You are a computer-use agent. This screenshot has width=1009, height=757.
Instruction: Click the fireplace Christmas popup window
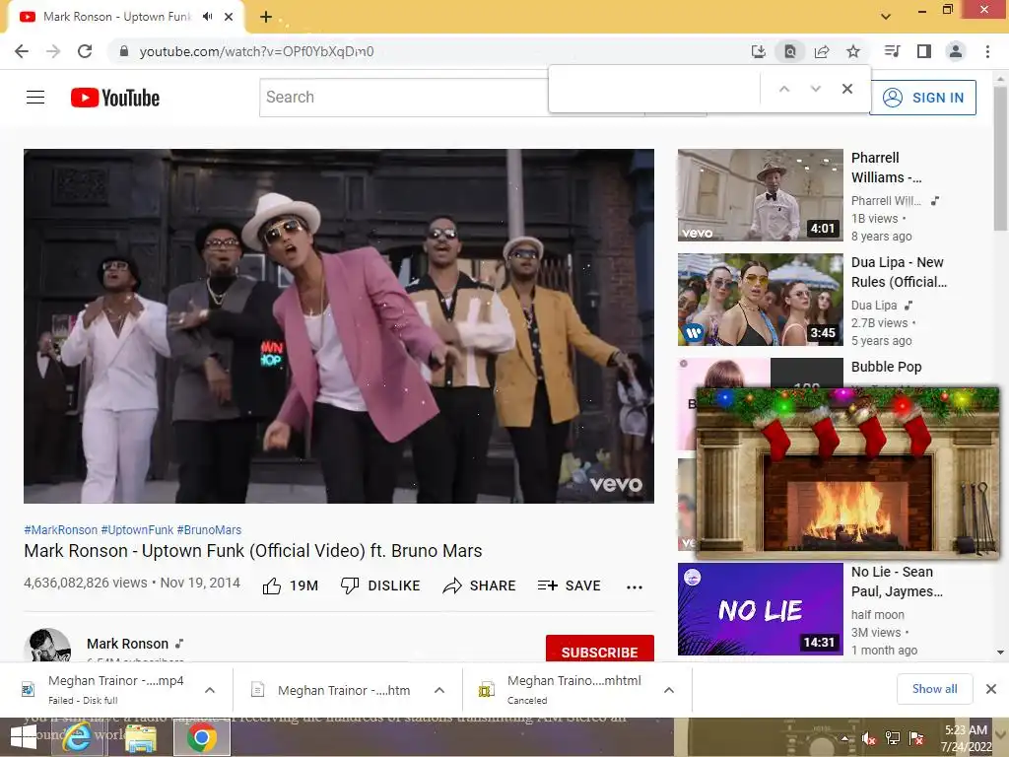click(847, 472)
